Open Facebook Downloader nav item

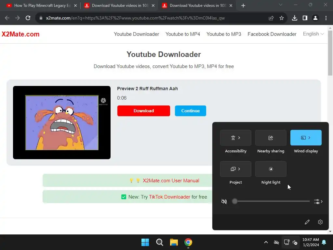point(272,34)
